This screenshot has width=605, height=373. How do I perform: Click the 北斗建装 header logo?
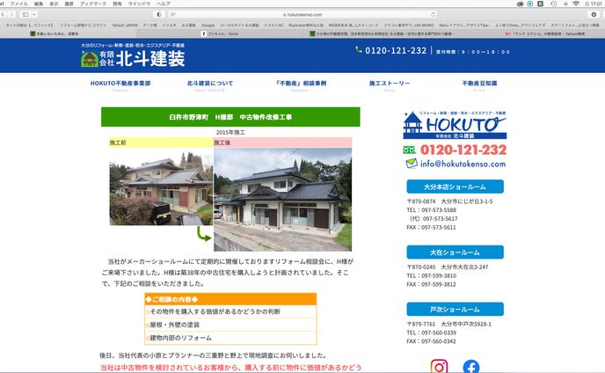point(133,55)
